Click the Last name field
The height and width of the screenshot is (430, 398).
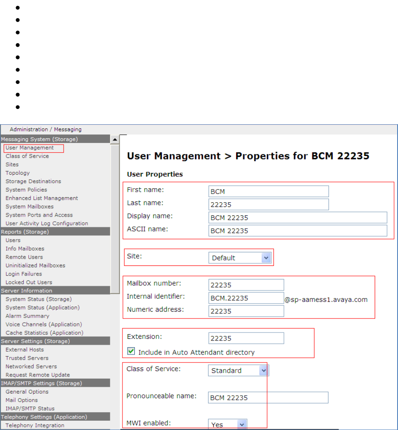pos(269,204)
